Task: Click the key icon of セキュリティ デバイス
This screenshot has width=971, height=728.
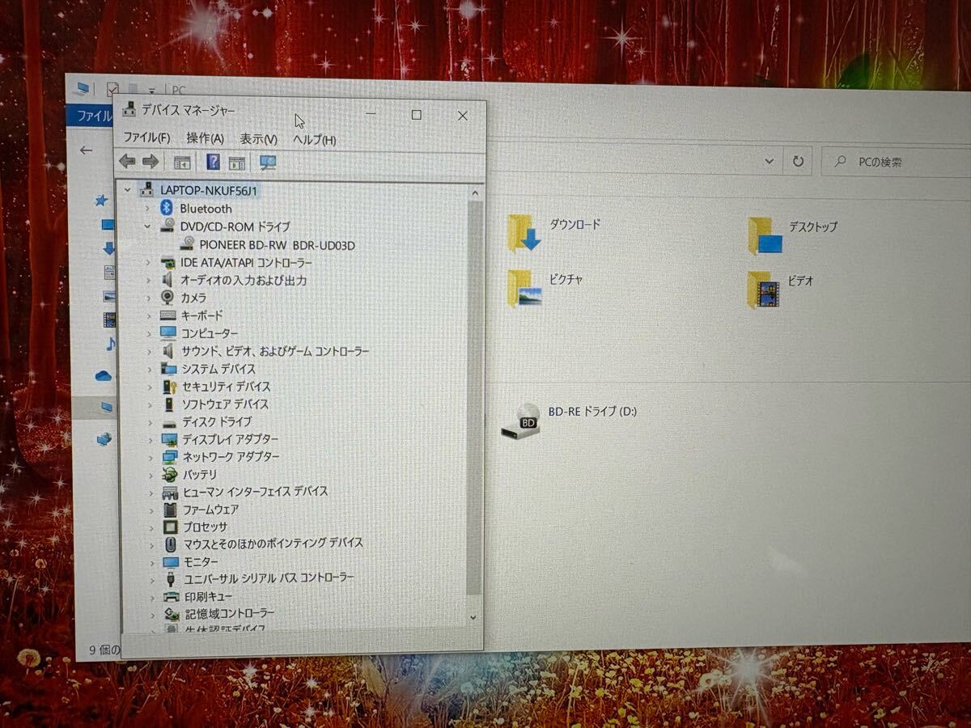Action: click(x=170, y=386)
